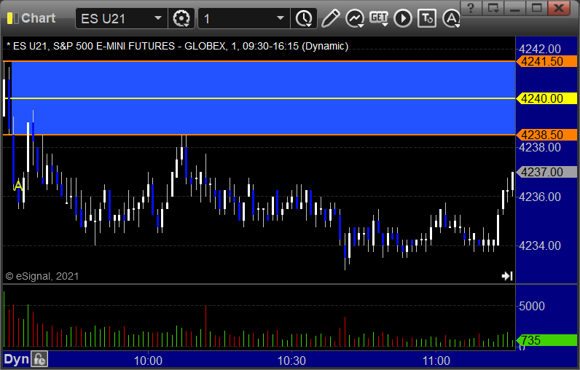The height and width of the screenshot is (370, 580).
Task: Expand the ES U21 symbol dropdown
Action: click(x=158, y=18)
